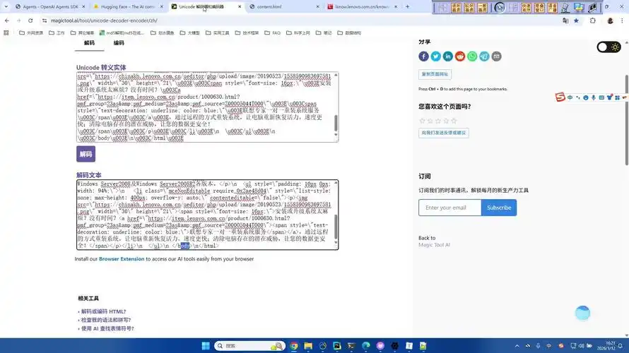The height and width of the screenshot is (353, 629).
Task: Open the tab search dropdown arrow
Action: pyautogui.click(x=6, y=7)
